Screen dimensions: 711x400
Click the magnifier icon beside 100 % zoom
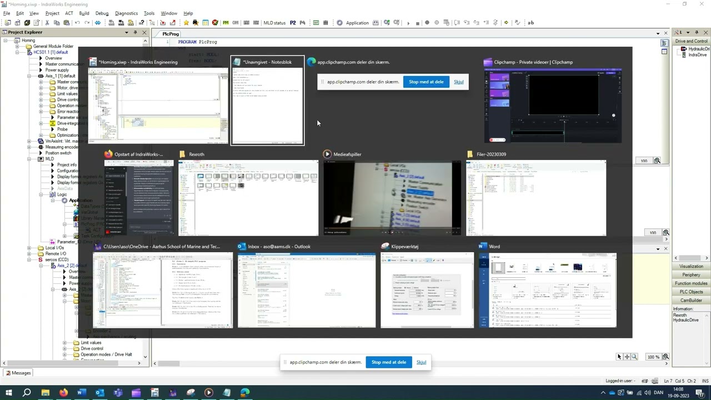pos(665,357)
